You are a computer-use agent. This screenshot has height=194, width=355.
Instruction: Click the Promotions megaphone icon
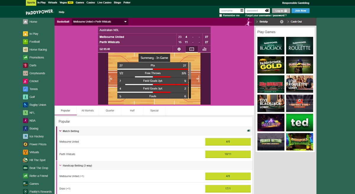pos(25,57)
